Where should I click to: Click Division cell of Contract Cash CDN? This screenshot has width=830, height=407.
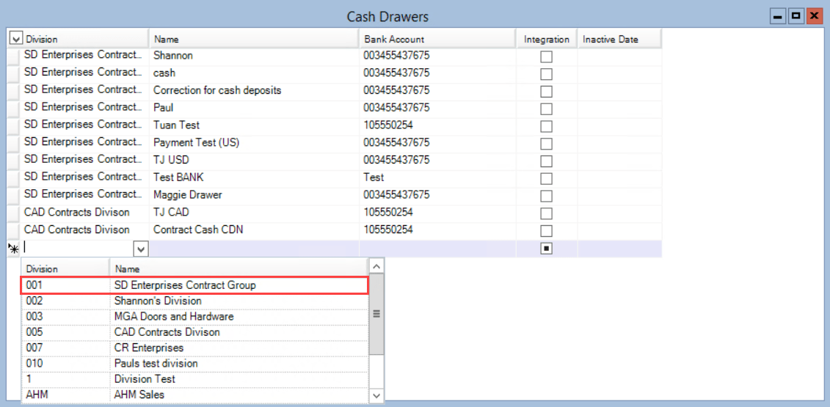point(84,230)
